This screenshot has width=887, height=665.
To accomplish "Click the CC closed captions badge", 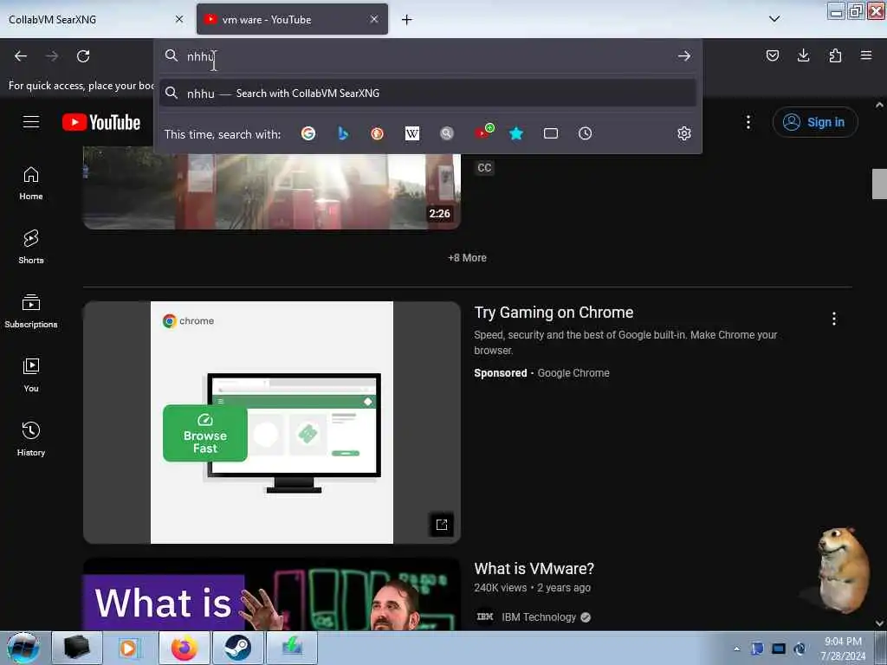I will [x=484, y=168].
